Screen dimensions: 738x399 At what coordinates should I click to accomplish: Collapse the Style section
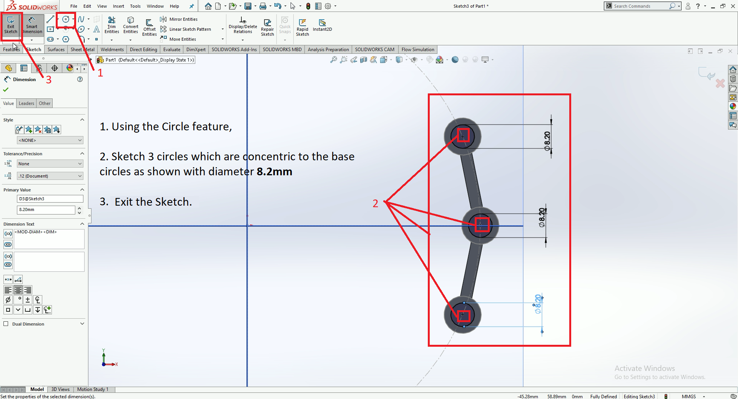(x=82, y=120)
